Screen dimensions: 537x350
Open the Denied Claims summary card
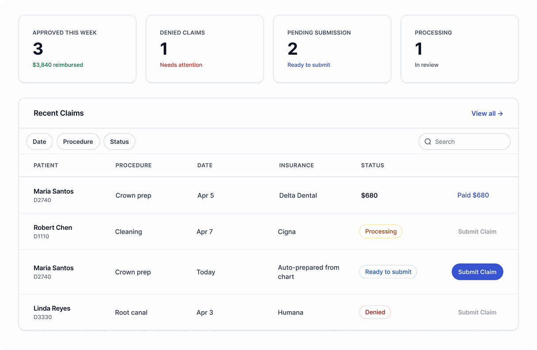coord(205,49)
